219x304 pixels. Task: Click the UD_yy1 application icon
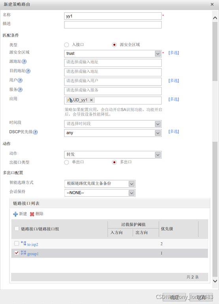point(70,100)
